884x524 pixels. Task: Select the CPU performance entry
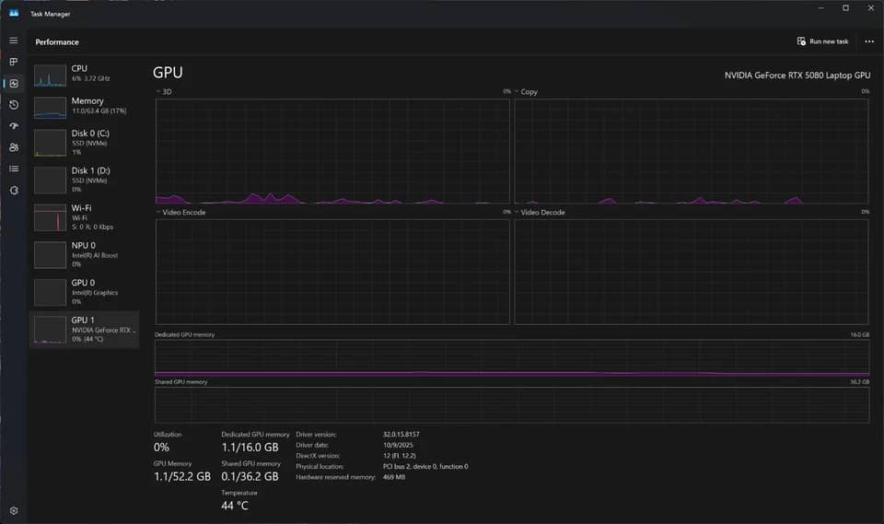click(x=84, y=75)
